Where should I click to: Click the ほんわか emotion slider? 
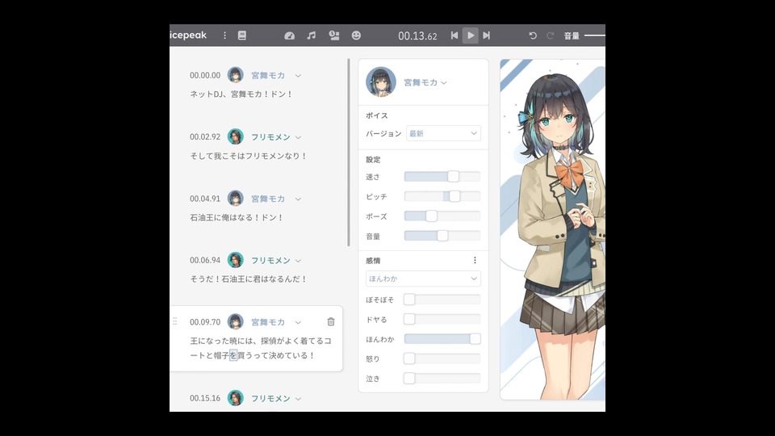point(442,338)
